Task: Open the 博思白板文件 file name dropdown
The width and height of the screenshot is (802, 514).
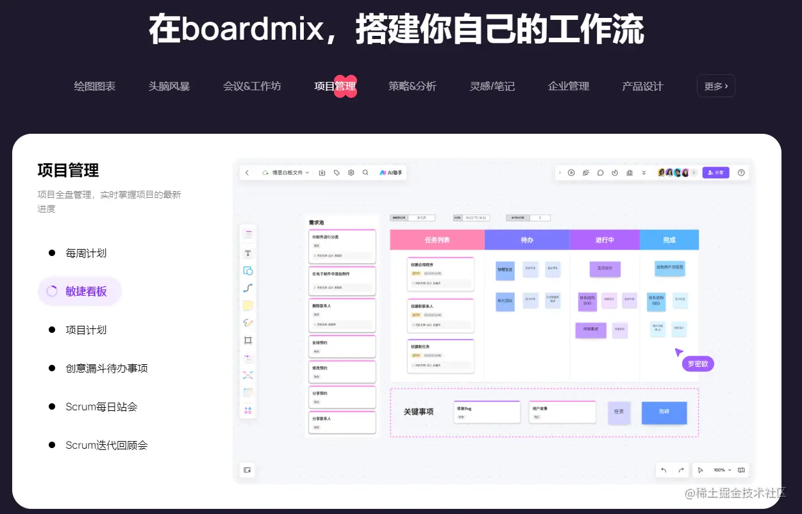Action: (x=285, y=172)
